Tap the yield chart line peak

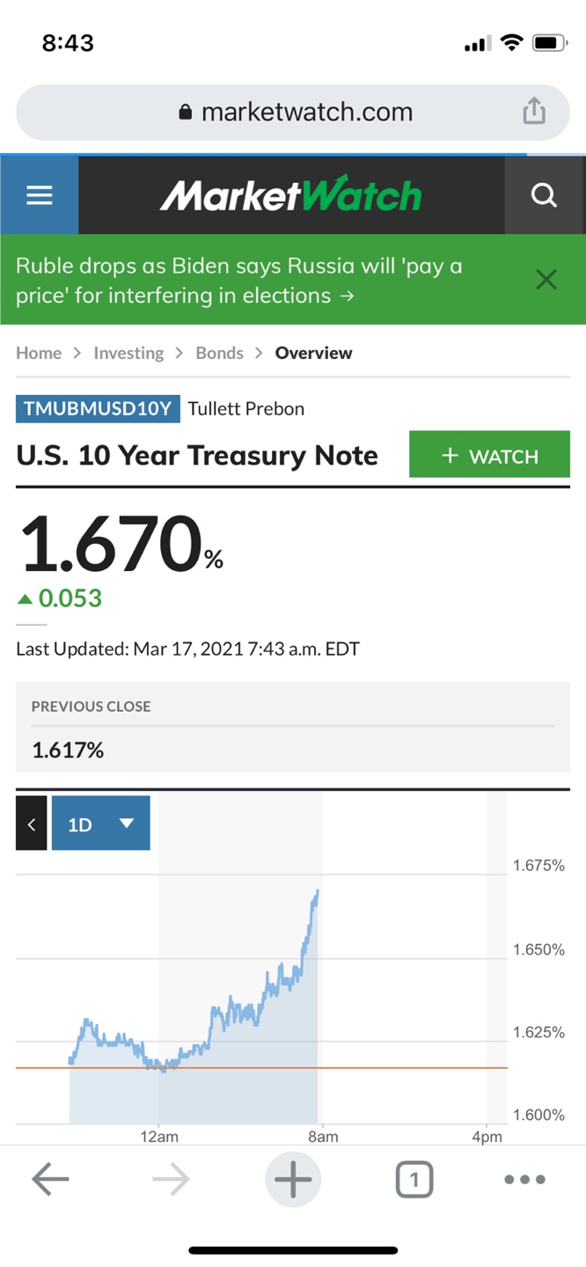tap(317, 891)
